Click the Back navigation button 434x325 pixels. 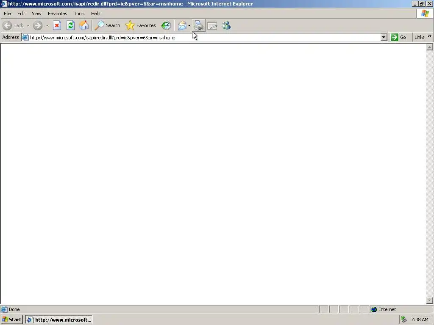tap(13, 25)
